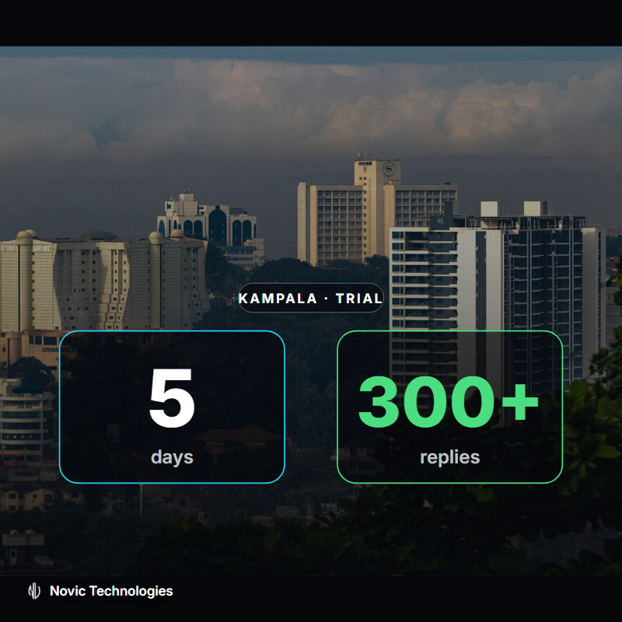Click the 'days' label

tap(172, 457)
